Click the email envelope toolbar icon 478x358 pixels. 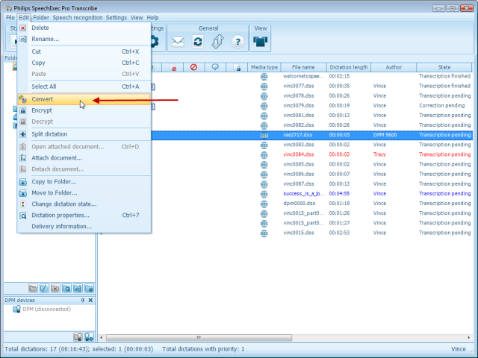178,42
